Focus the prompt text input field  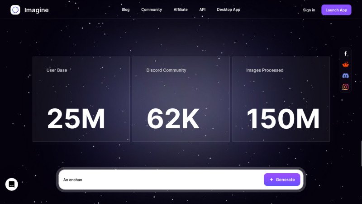pos(161,180)
